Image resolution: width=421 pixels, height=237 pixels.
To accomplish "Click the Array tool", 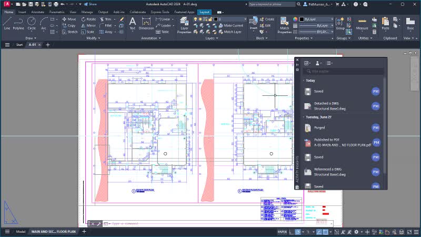I will click(106, 32).
